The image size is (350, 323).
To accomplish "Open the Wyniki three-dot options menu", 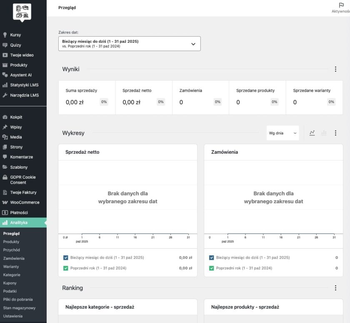I will click(x=336, y=69).
